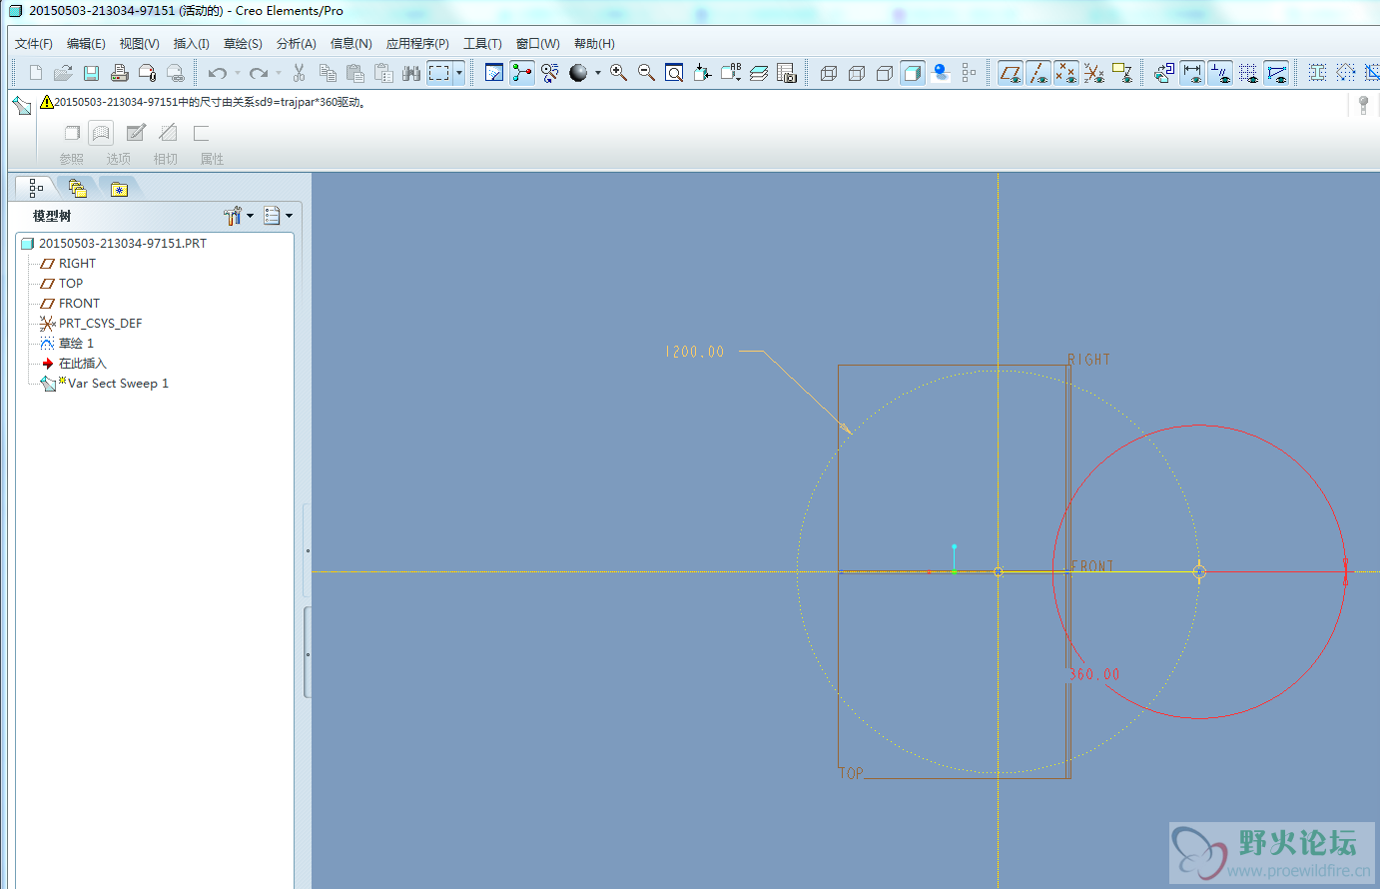
Task: Open the selection box dropdown arrow
Action: click(459, 73)
